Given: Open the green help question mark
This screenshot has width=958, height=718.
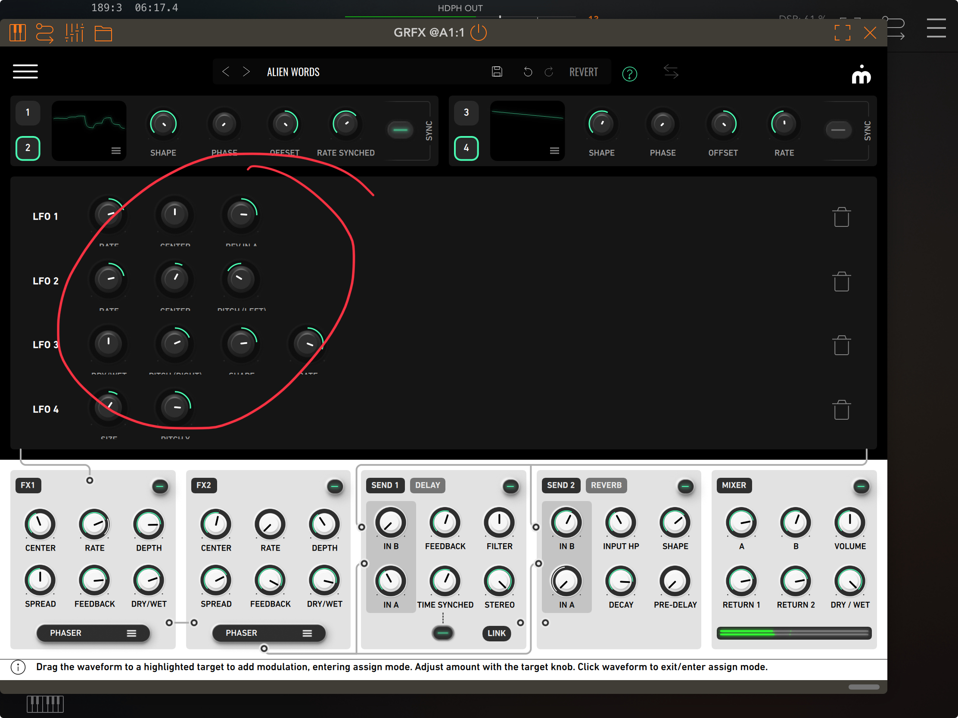Looking at the screenshot, I should pyautogui.click(x=629, y=74).
